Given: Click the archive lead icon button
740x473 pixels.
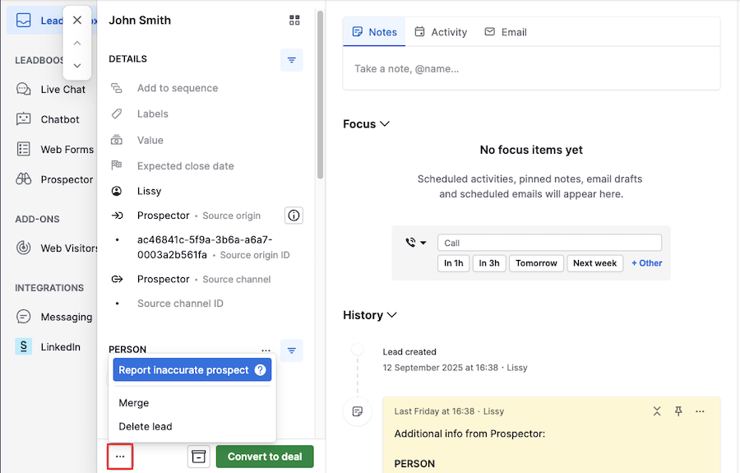Looking at the screenshot, I should [x=198, y=457].
